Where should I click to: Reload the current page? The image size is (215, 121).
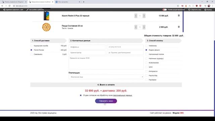(9, 6)
